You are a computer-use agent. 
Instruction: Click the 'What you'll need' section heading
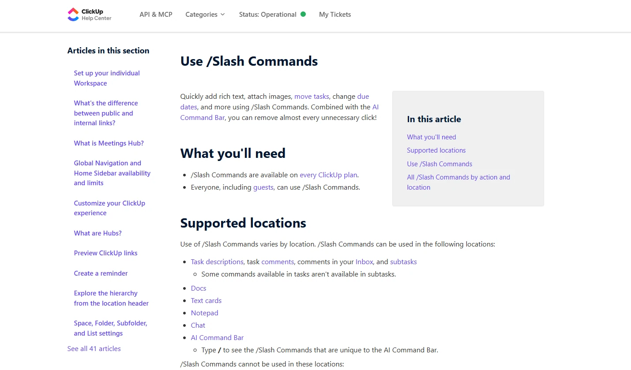click(233, 153)
